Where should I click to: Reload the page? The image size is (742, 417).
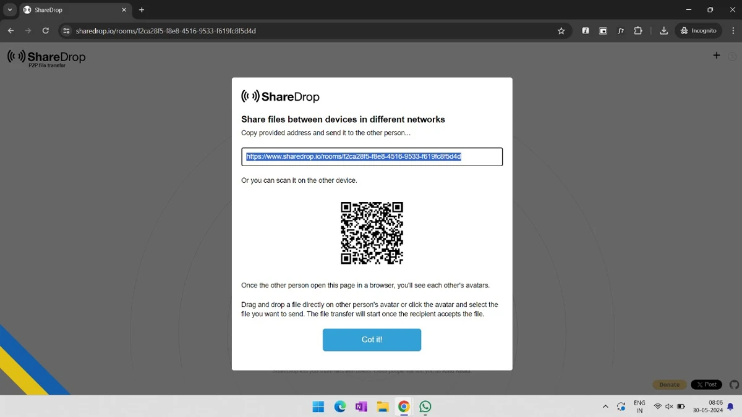click(45, 31)
